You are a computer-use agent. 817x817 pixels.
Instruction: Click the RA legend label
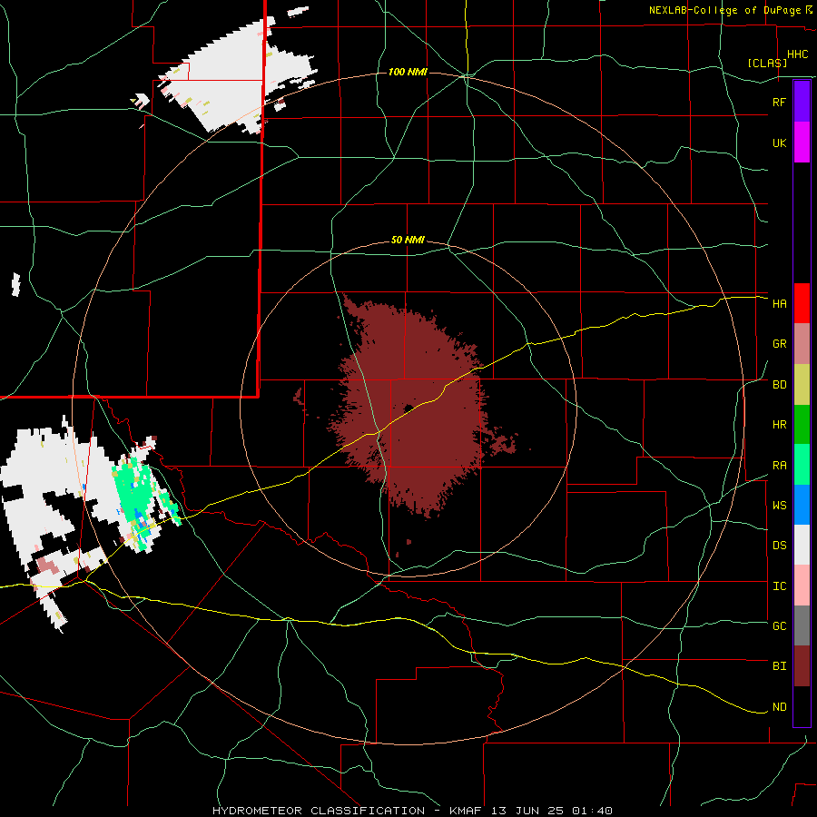click(x=779, y=466)
